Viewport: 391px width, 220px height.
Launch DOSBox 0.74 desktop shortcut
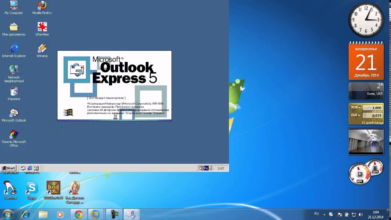(x=53, y=190)
